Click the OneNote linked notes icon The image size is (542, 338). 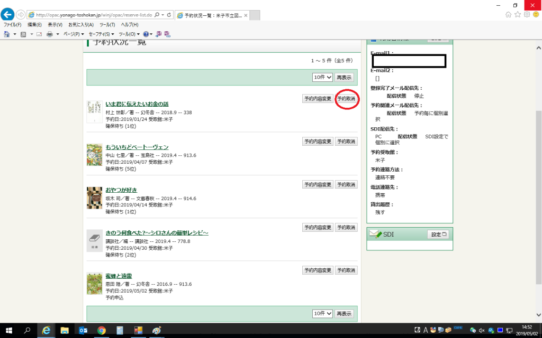167,34
